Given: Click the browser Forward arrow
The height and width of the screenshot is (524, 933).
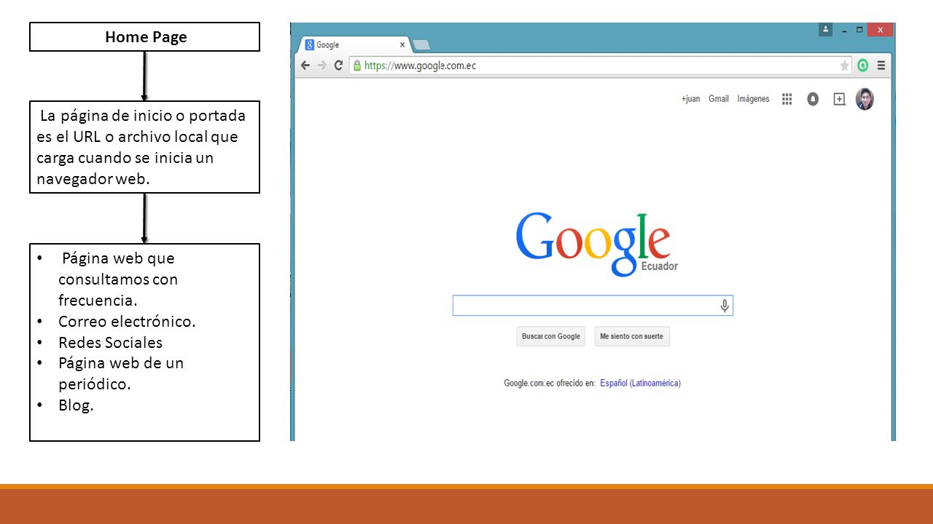Looking at the screenshot, I should (321, 65).
